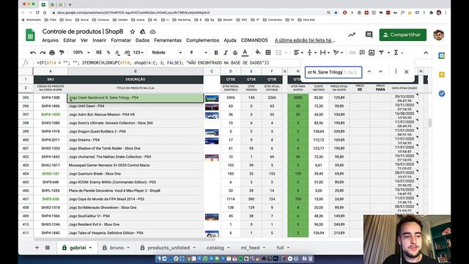Viewport: 469px width, 264px height.
Task: Open activity dashboard trend icon
Action: [352, 34]
